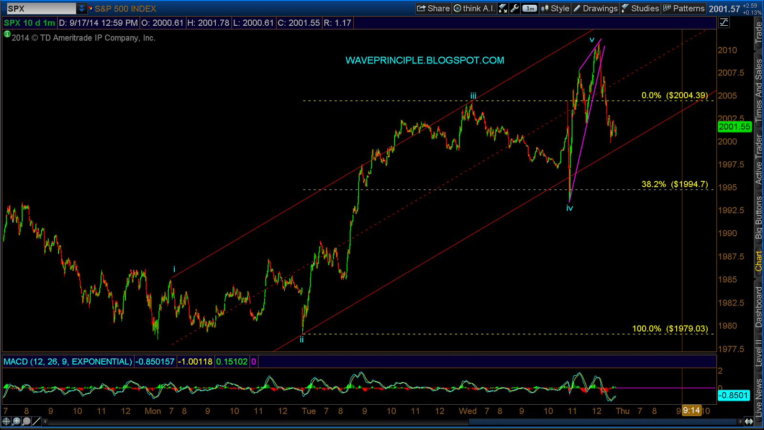Open the Style menu
This screenshot has width=764, height=430.
coord(555,8)
